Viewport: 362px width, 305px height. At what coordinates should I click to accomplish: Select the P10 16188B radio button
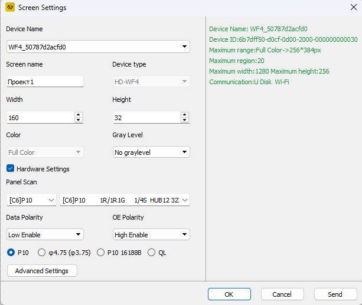[x=100, y=253]
